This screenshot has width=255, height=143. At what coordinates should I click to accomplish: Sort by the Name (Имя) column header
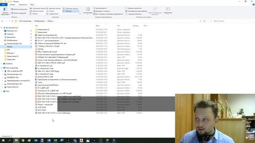(36, 25)
